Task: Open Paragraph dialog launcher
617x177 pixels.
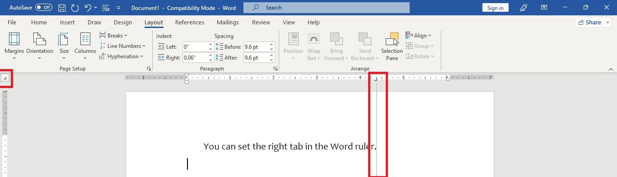Action: (275, 69)
